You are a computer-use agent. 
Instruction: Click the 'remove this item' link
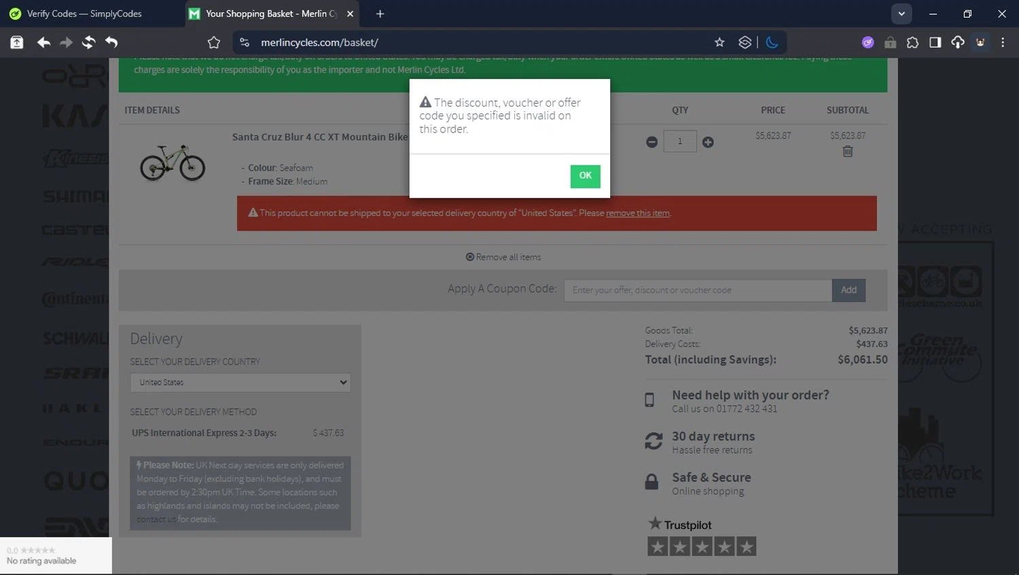click(638, 213)
